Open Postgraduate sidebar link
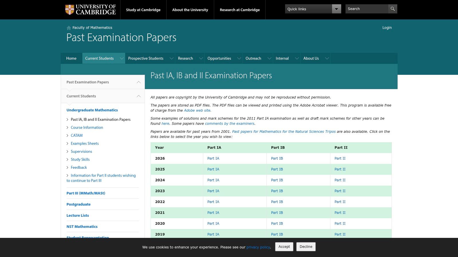This screenshot has width=458, height=257. coord(78,204)
